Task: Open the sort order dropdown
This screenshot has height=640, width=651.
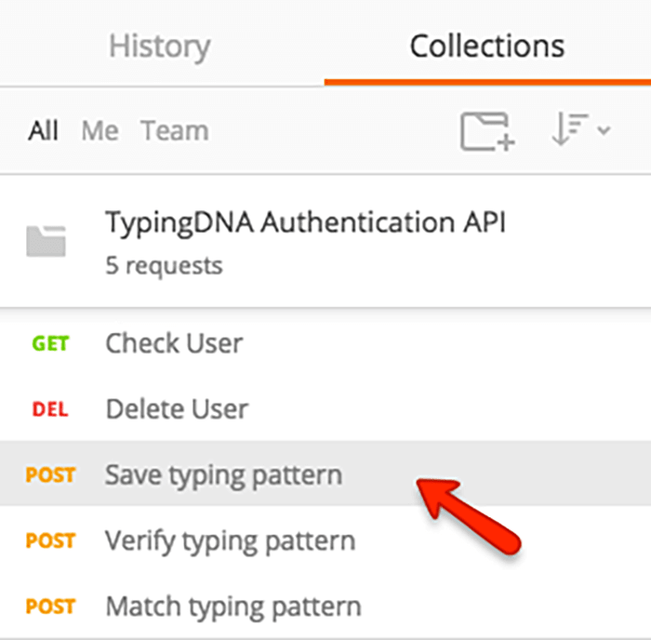Action: tap(580, 128)
